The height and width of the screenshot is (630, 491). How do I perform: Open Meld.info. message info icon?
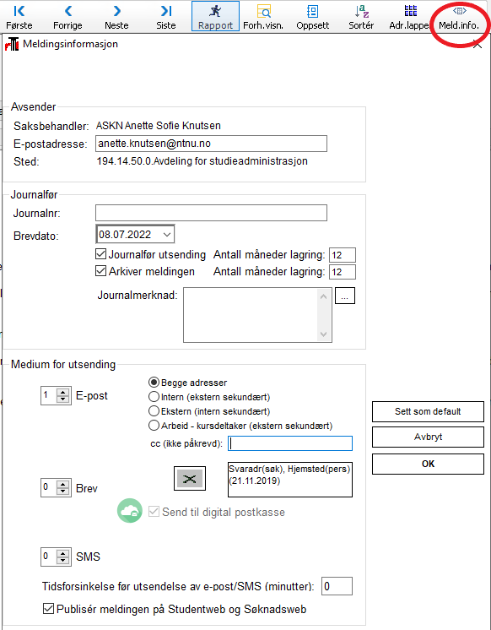point(459,11)
